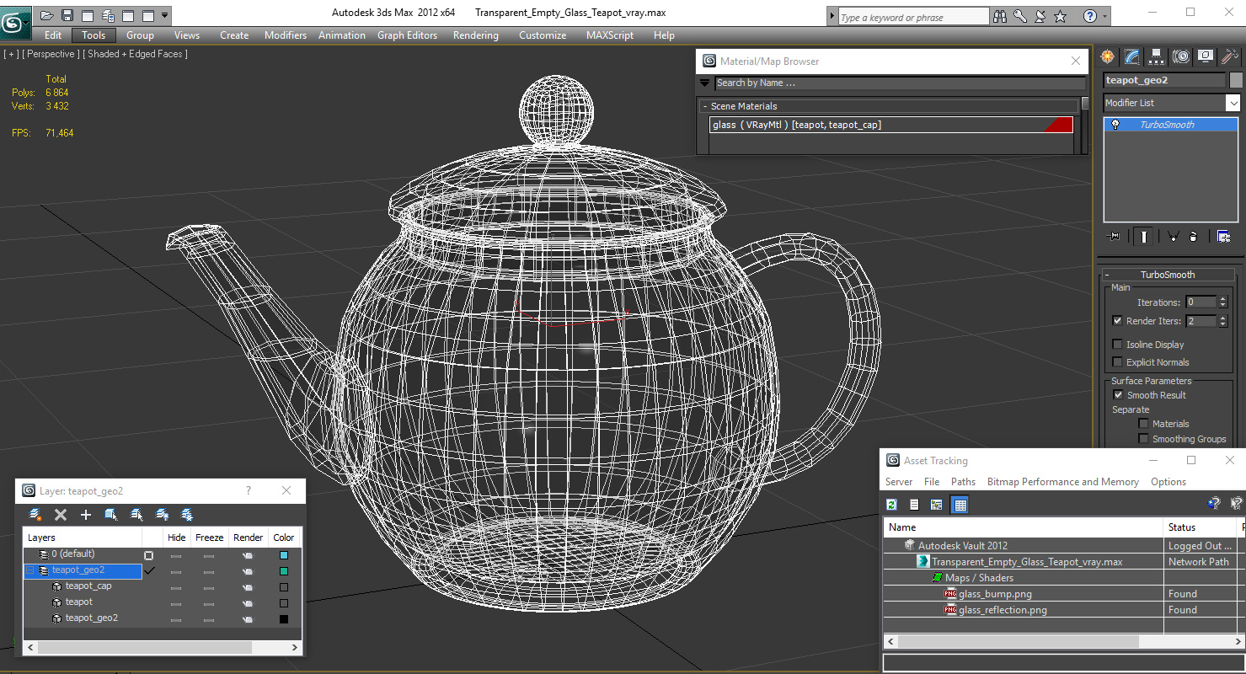This screenshot has height=674, width=1246.
Task: Open Bitmap Performance and Memory menu
Action: (x=1063, y=482)
